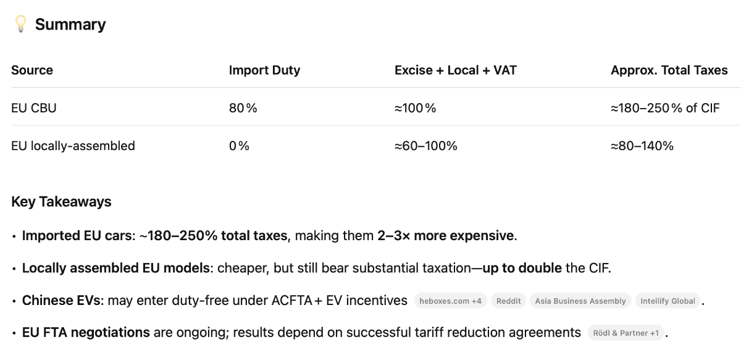Screen dimensions: 741x355
Task: Click the ≈80–140% total taxes cell
Action: point(642,146)
